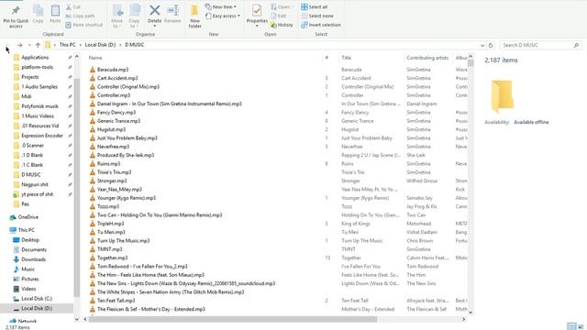Click the Cut command
Viewport: 587px width, 330px height.
(73, 7)
